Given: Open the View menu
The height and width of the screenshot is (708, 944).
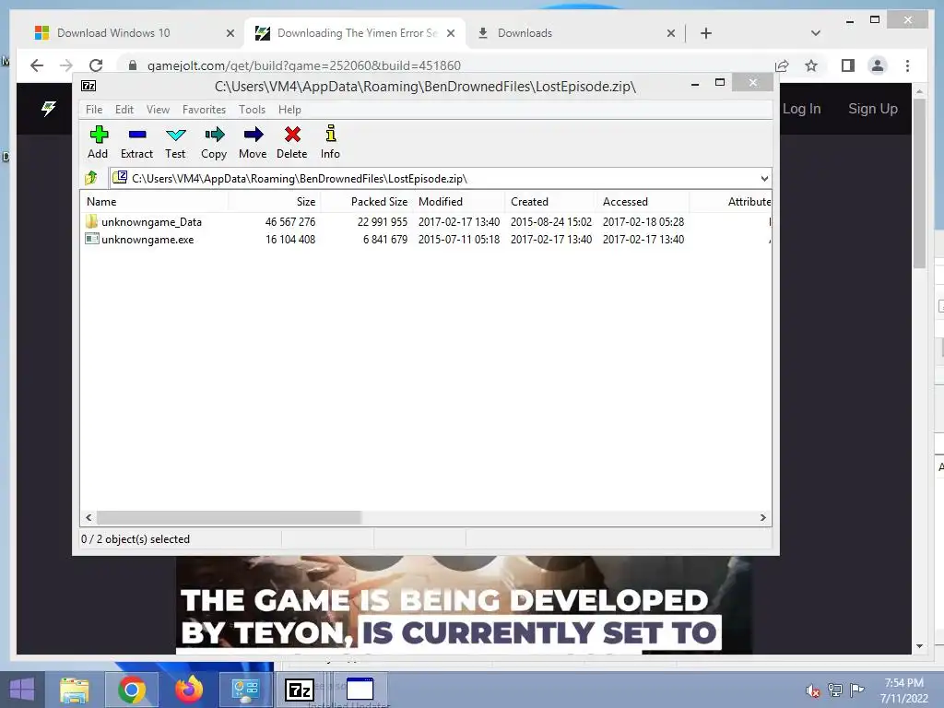Looking at the screenshot, I should tap(158, 110).
